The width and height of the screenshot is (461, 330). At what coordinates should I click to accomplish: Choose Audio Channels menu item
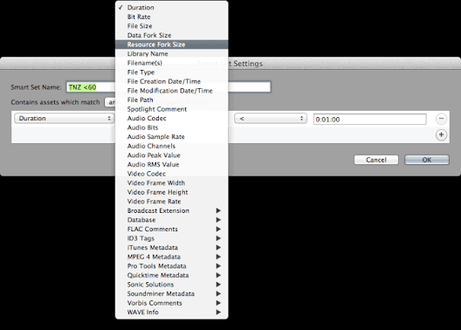click(x=172, y=146)
